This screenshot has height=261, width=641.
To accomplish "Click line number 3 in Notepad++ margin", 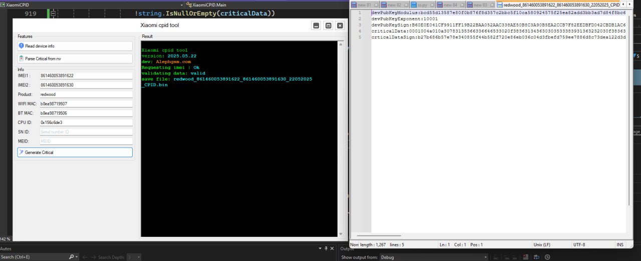I will point(360,25).
